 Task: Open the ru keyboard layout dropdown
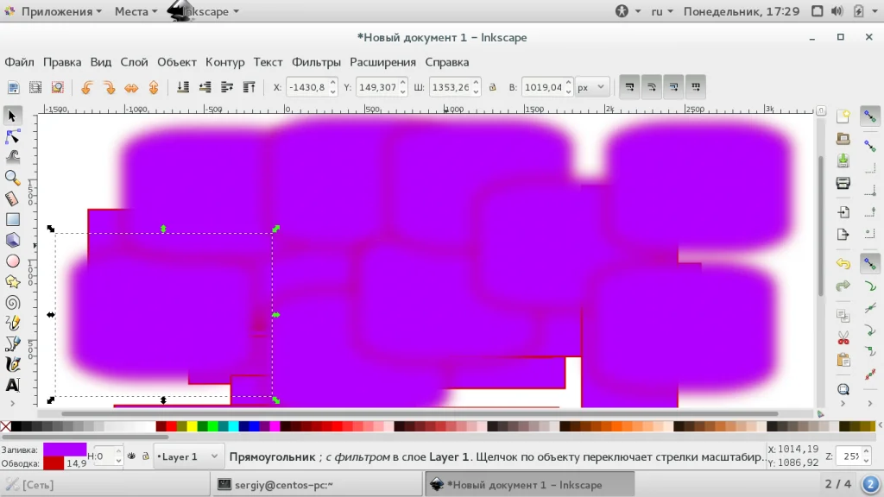click(662, 11)
